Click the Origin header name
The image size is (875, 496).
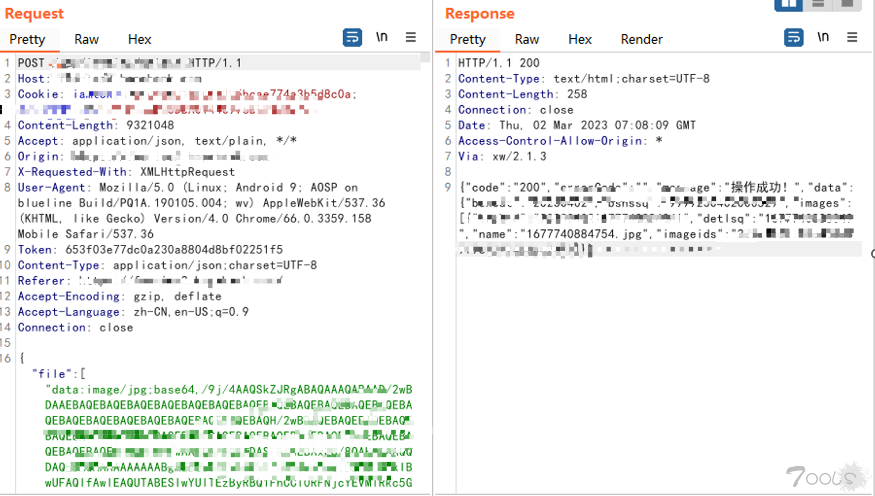(x=38, y=156)
